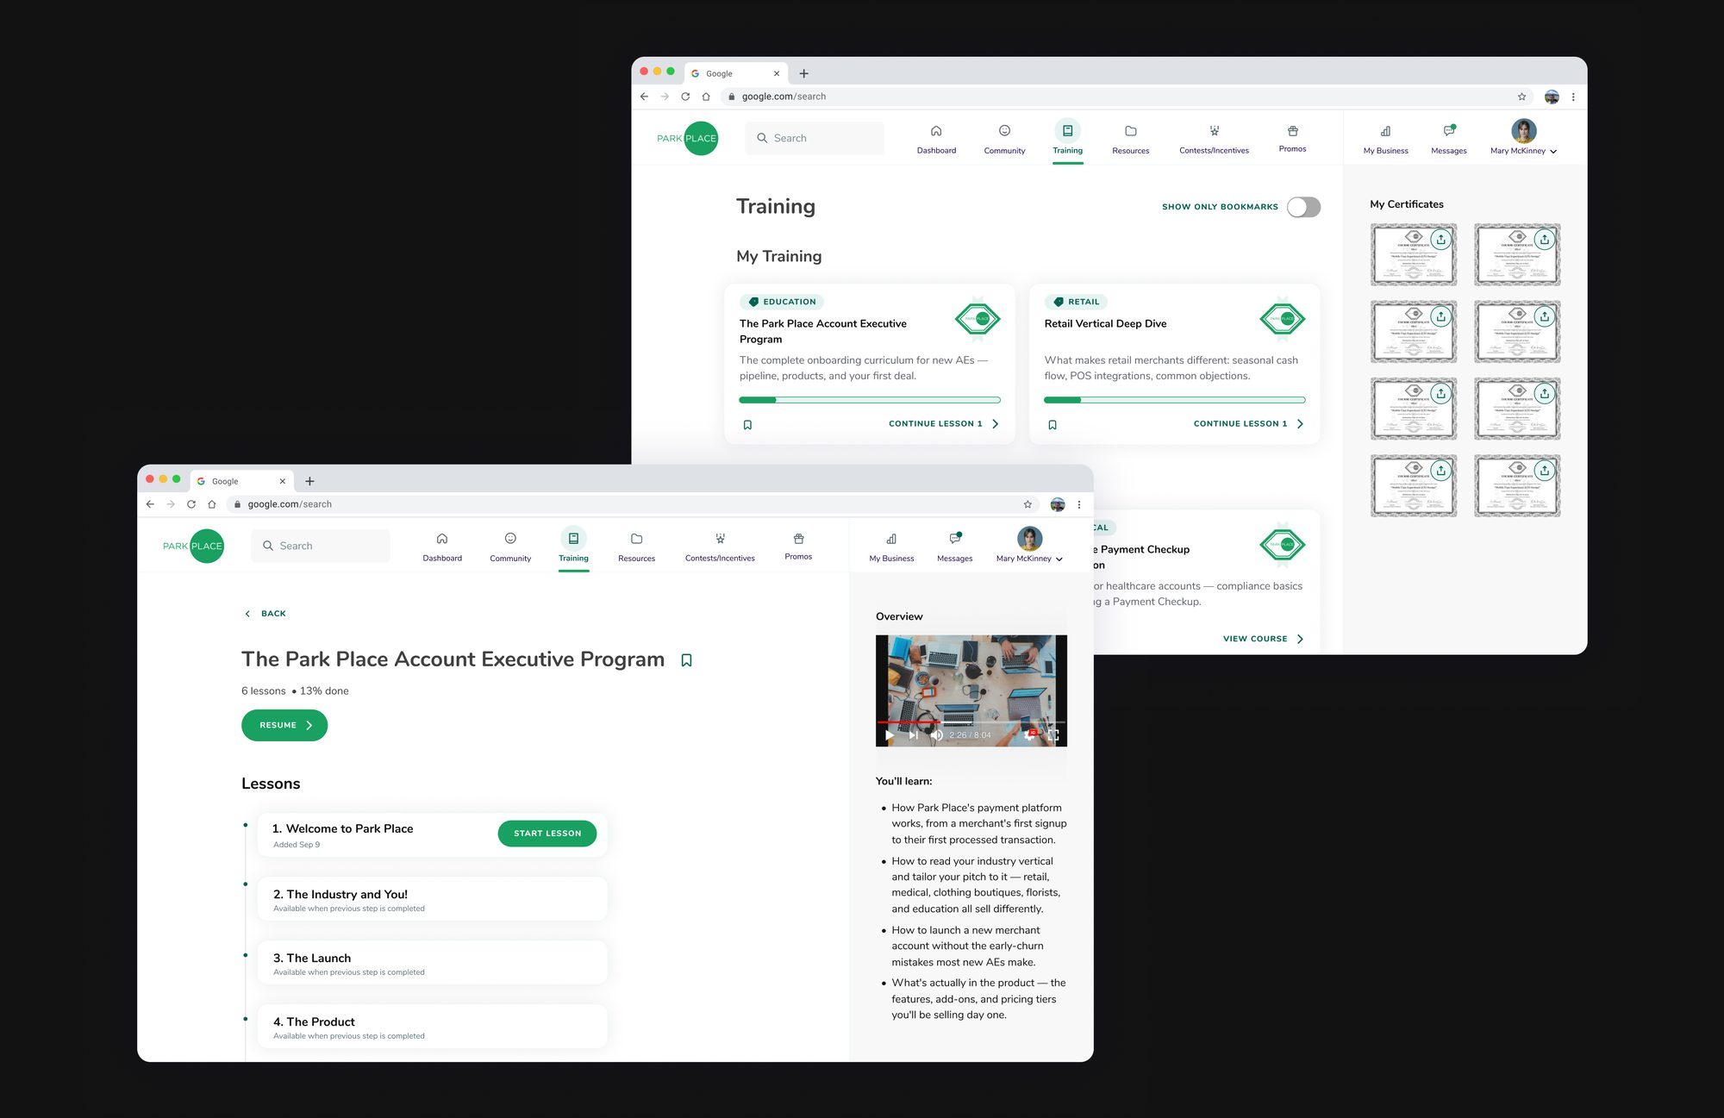Image resolution: width=1724 pixels, height=1118 pixels.
Task: Click progress bar on Retail Vertical Deep Dive
Action: coord(1174,400)
